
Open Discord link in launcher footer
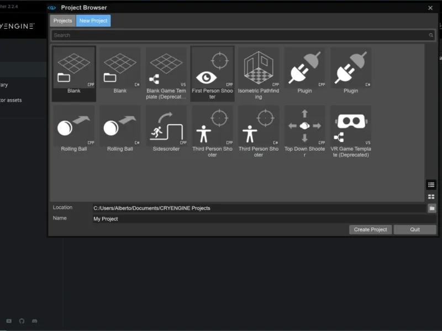pyautogui.click(x=34, y=321)
